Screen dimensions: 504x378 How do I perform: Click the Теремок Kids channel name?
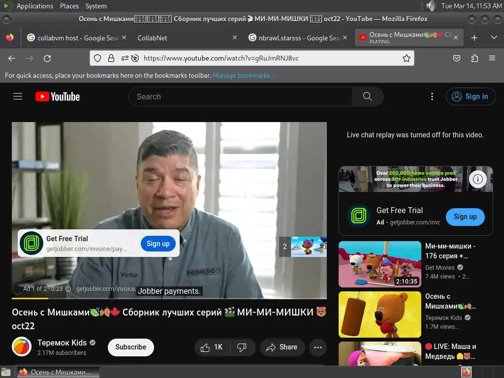(62, 343)
